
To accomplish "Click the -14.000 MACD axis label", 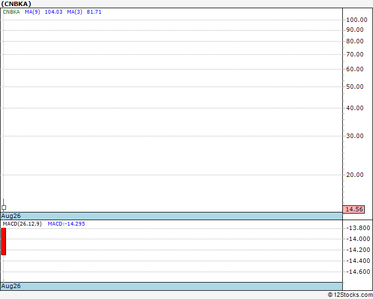I will click(358, 239).
